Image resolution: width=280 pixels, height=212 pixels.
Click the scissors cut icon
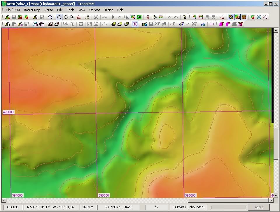click(x=148, y=17)
